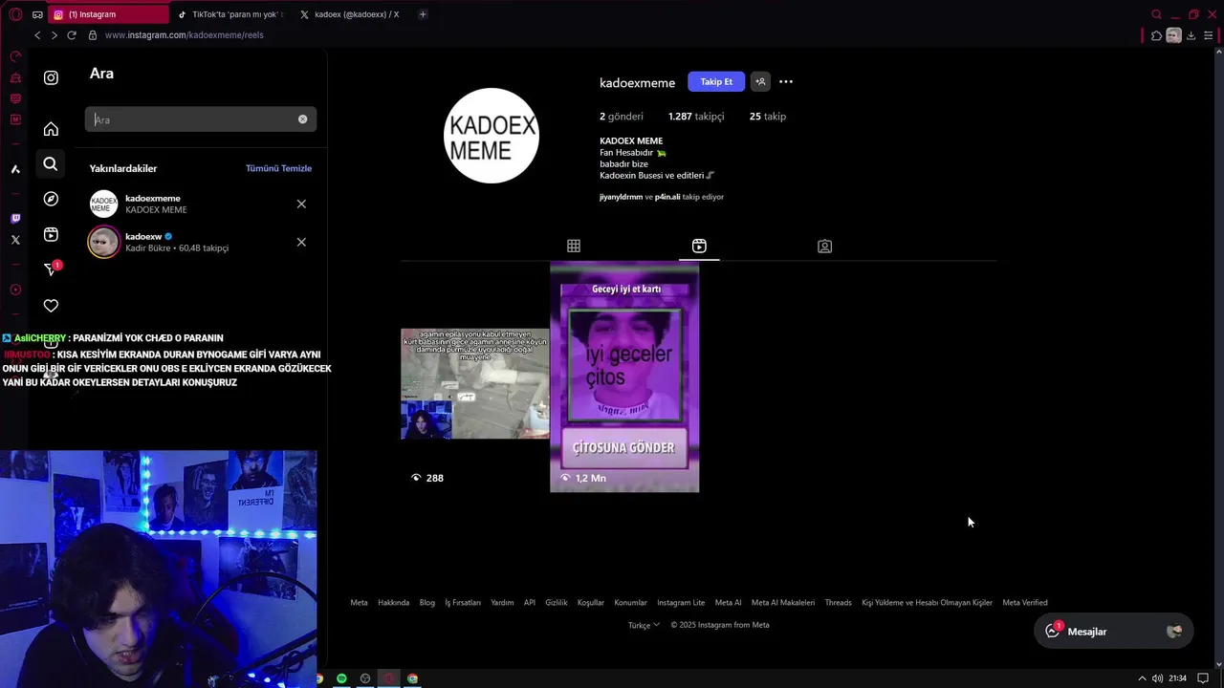Open the Yardım footer link
This screenshot has height=688, width=1224.
(x=502, y=603)
